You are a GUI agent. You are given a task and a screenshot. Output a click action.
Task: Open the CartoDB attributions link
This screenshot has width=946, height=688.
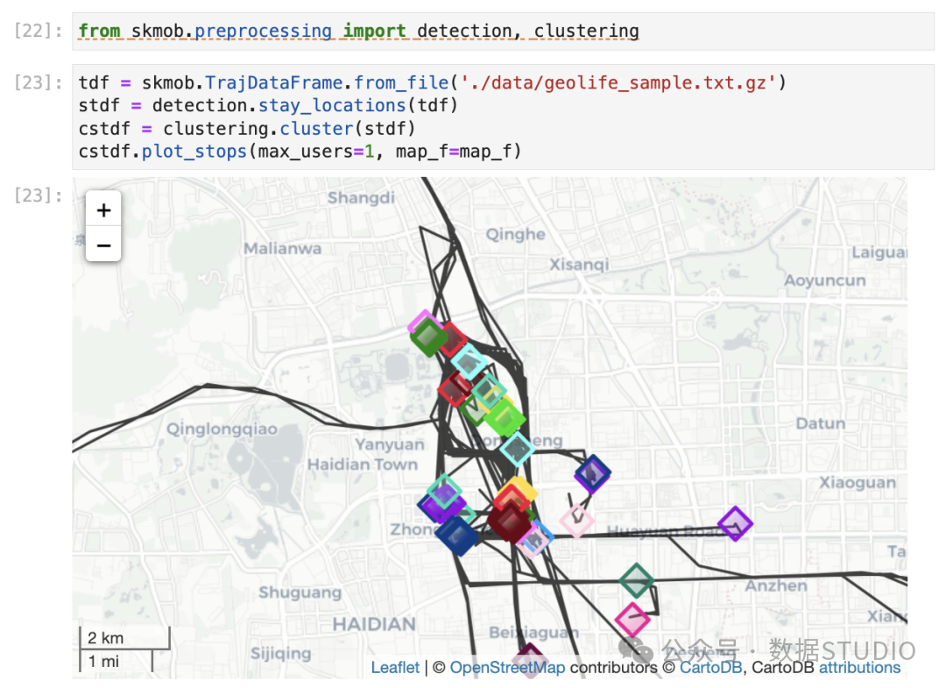pyautogui.click(x=860, y=668)
